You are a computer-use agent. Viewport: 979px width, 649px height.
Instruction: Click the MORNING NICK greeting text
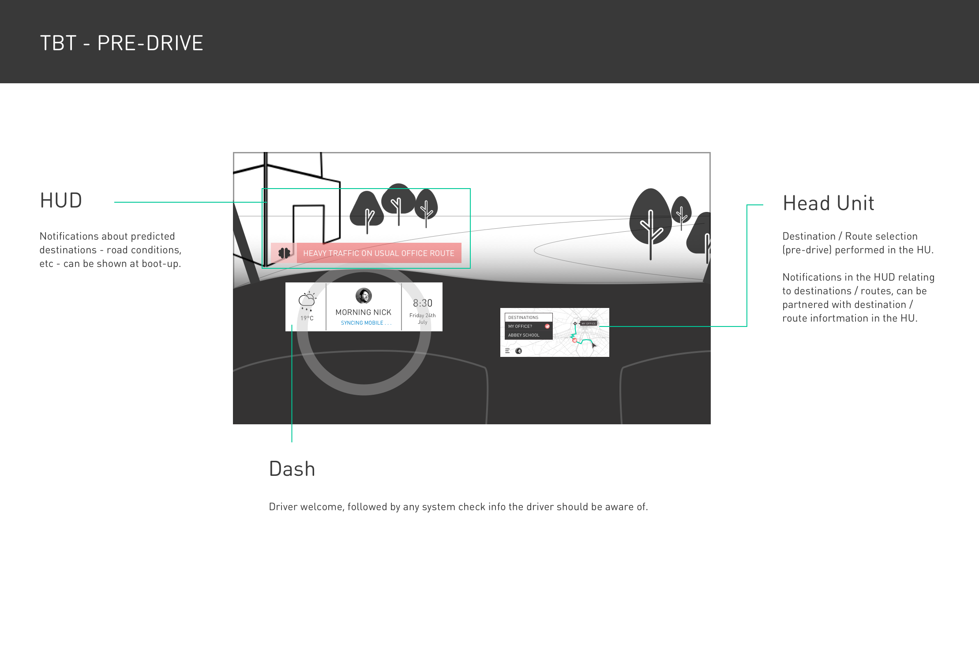[363, 312]
